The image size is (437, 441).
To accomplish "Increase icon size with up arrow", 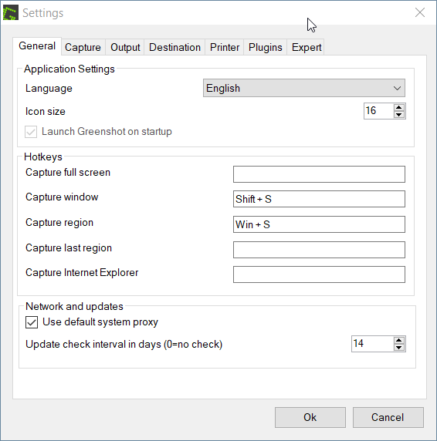I will (398, 107).
